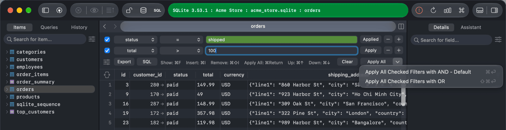Click the Apply All dropdown arrow

pos(398,62)
